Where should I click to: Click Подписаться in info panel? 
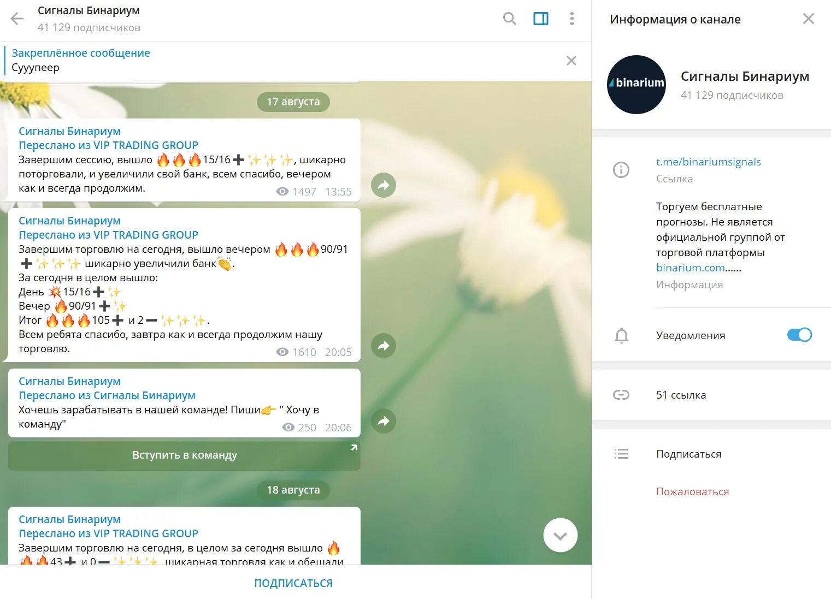pyautogui.click(x=688, y=454)
